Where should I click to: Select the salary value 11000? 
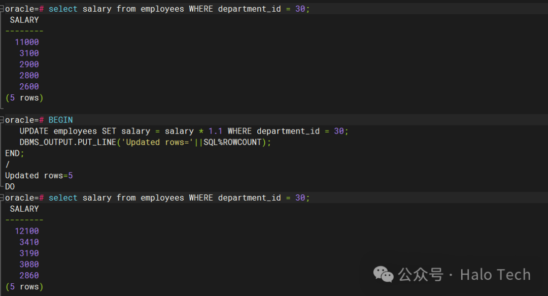[x=27, y=42]
